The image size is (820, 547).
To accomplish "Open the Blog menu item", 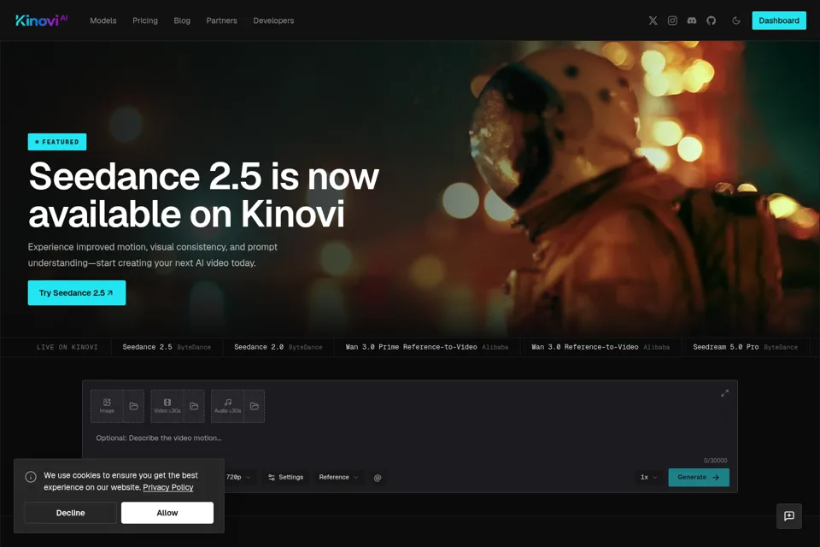I will coord(182,21).
